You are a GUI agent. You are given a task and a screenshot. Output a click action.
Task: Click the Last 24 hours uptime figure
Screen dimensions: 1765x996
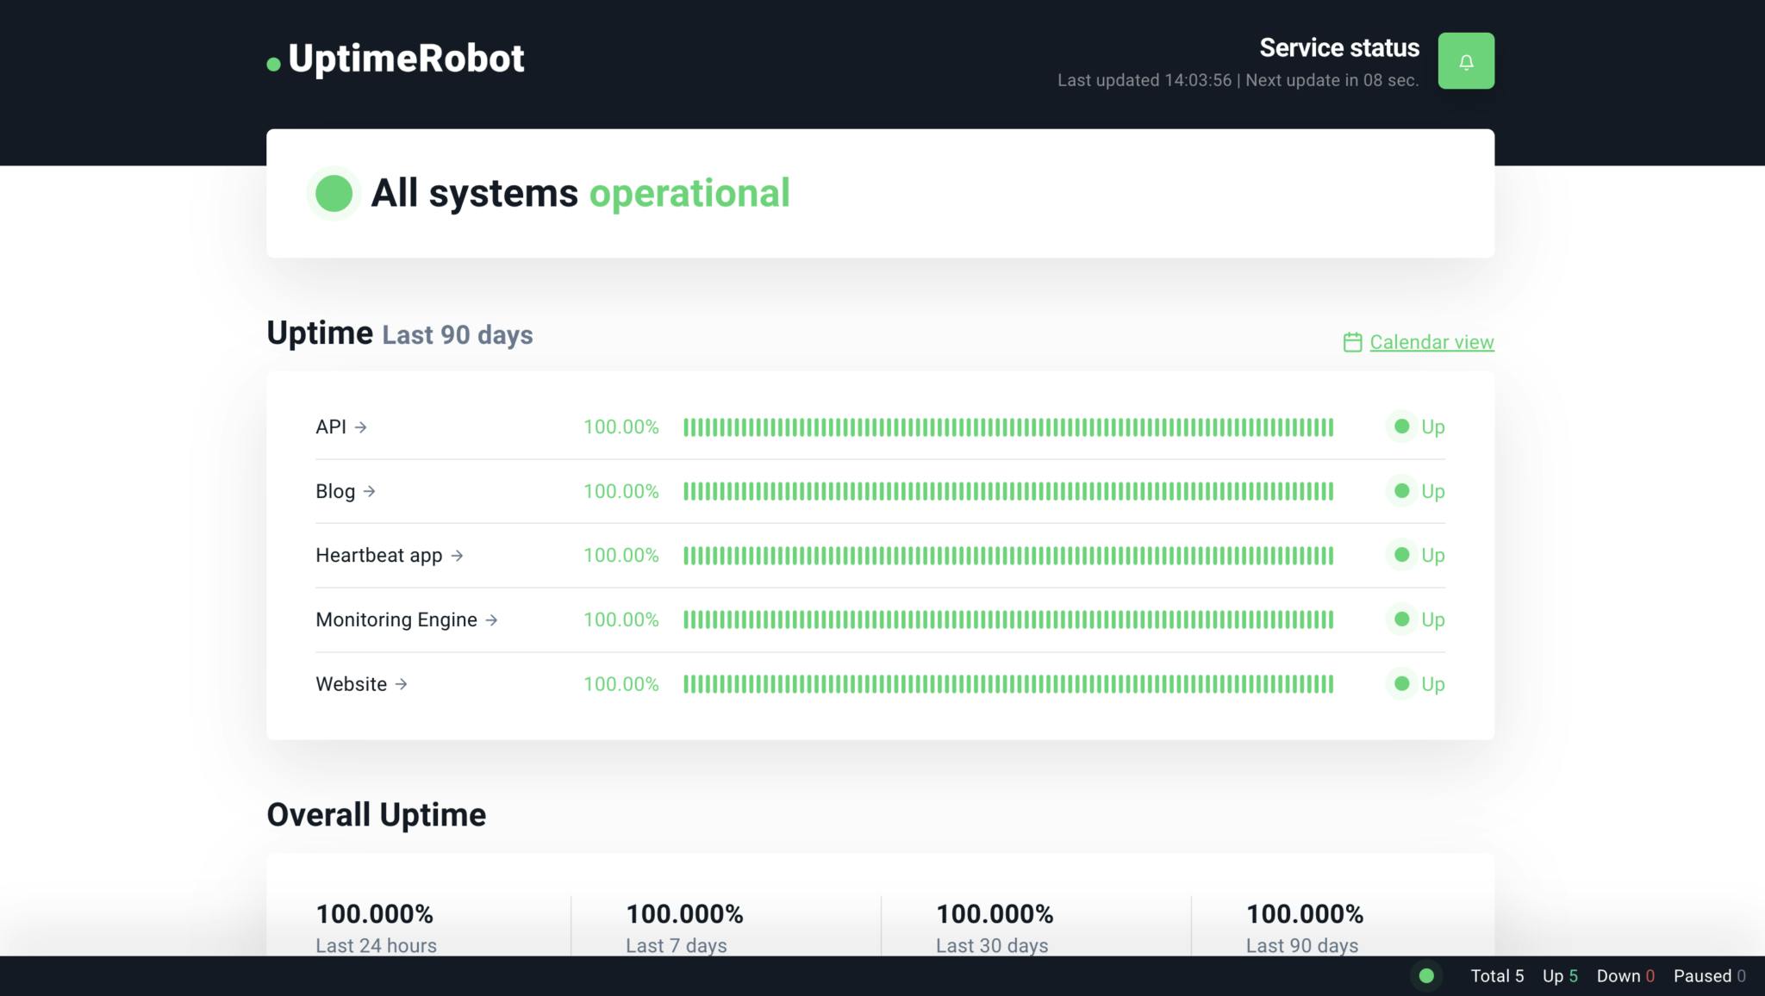click(x=375, y=913)
